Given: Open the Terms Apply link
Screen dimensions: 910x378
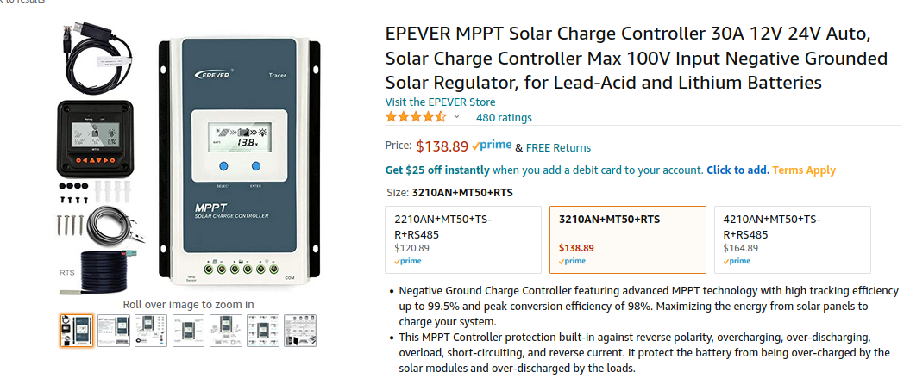Looking at the screenshot, I should point(804,170).
